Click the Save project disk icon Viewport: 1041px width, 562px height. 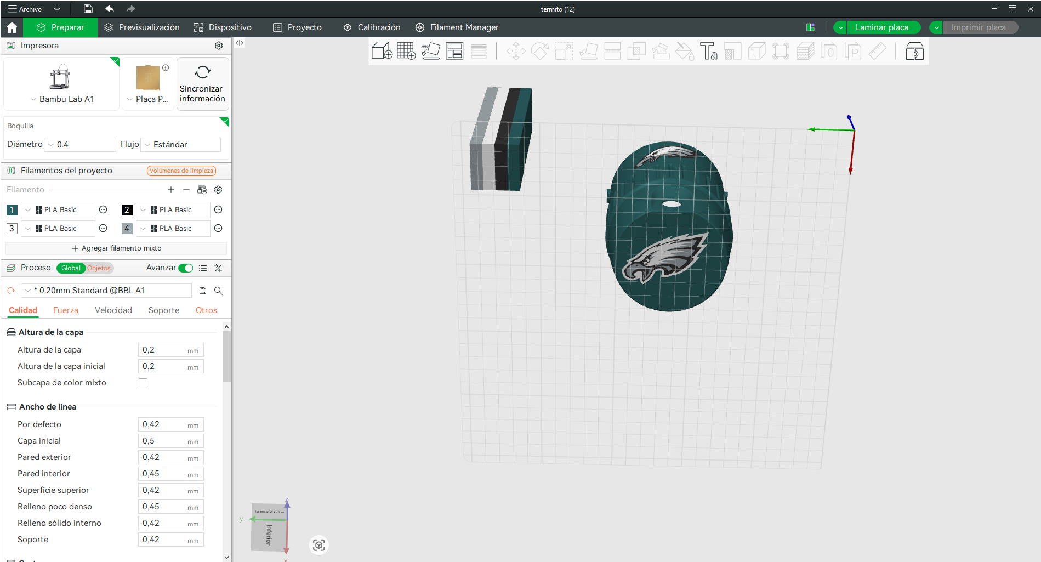click(88, 9)
